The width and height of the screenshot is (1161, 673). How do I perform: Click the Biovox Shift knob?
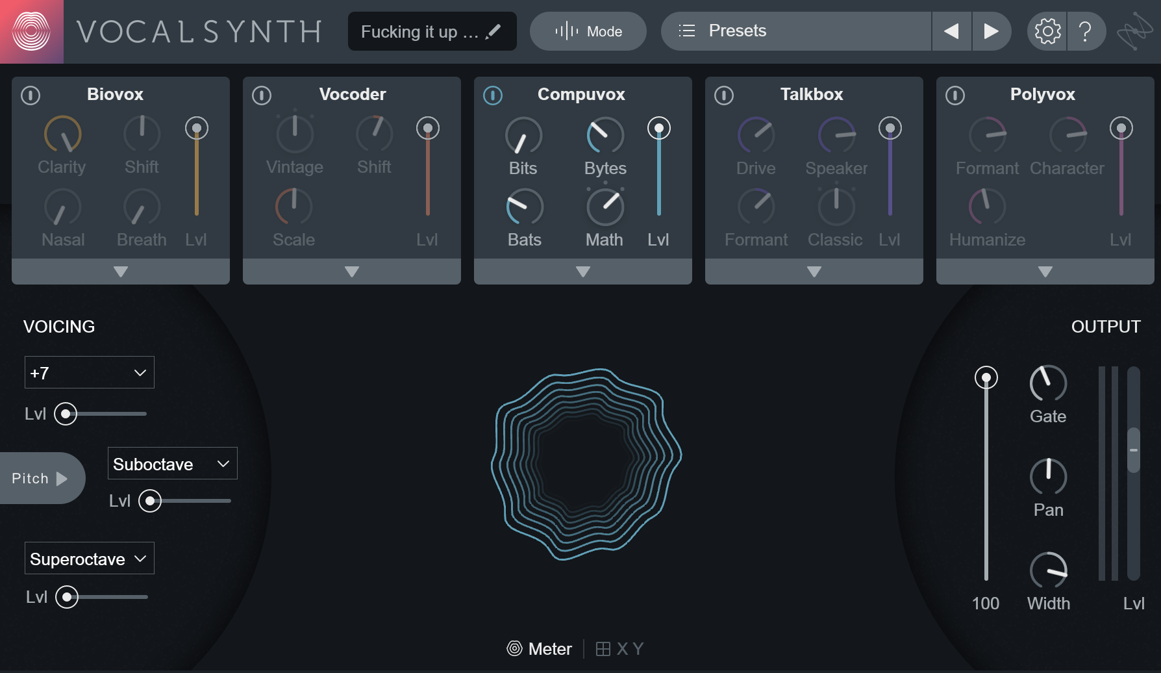pos(142,134)
